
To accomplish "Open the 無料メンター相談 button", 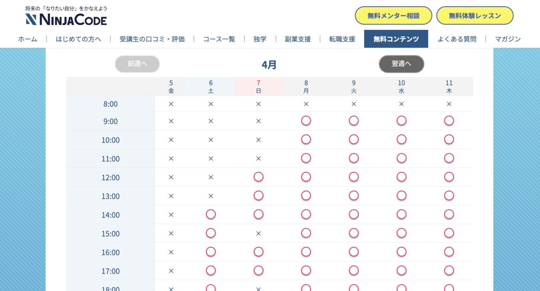I will click(393, 16).
